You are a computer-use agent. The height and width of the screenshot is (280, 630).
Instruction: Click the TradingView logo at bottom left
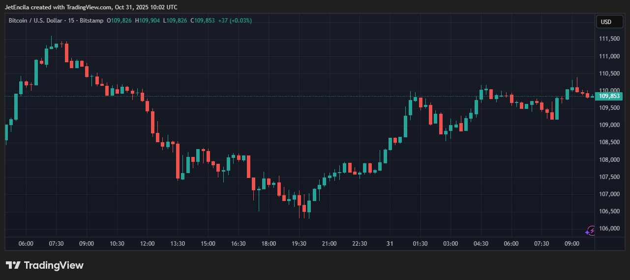tap(45, 265)
